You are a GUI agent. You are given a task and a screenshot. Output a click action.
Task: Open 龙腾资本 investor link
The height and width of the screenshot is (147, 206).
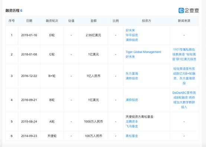pos(132,121)
